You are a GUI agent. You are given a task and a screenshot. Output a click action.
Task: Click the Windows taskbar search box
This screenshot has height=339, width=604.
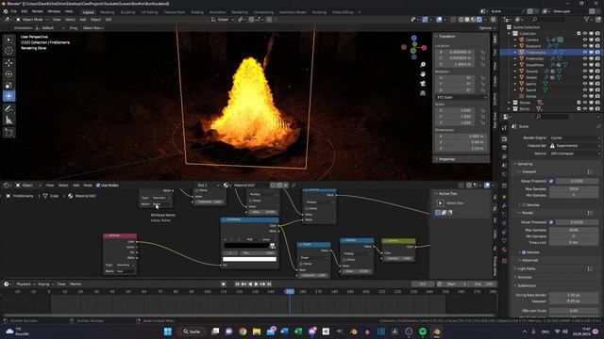(x=191, y=331)
